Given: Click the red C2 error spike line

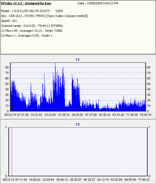Looking at the screenshot, I should point(12,152).
